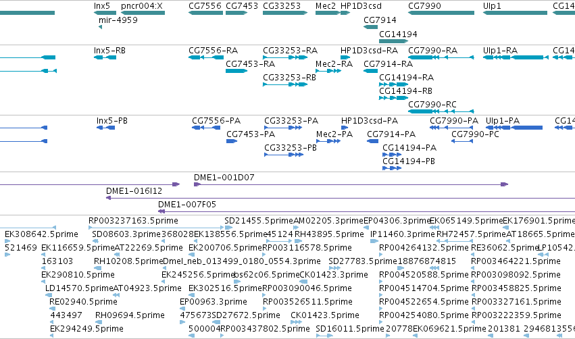Select the AT22269.5prime EST
The width and height of the screenshot is (575, 339).
(x=117, y=255)
